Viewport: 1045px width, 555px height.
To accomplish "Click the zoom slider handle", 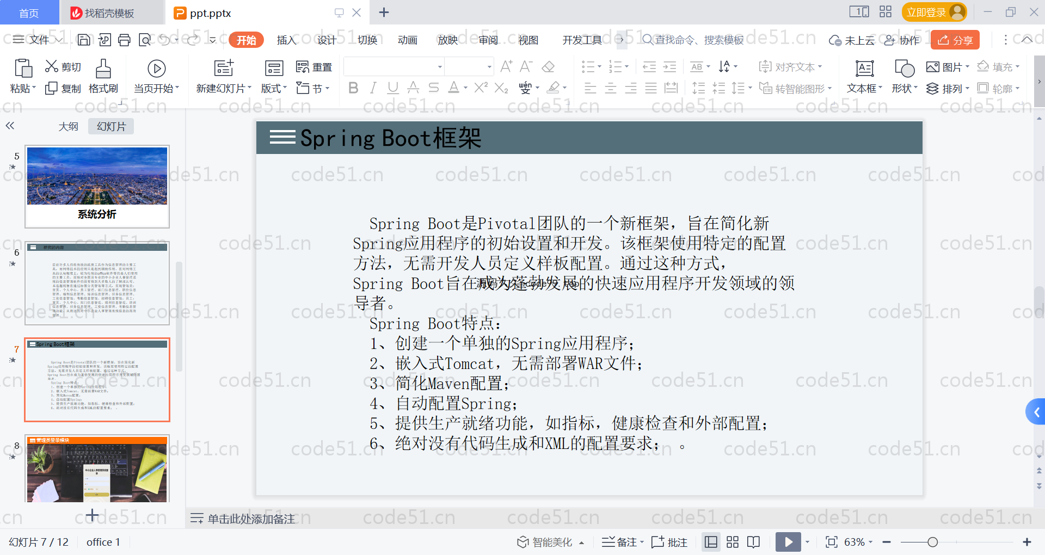I will (932, 542).
